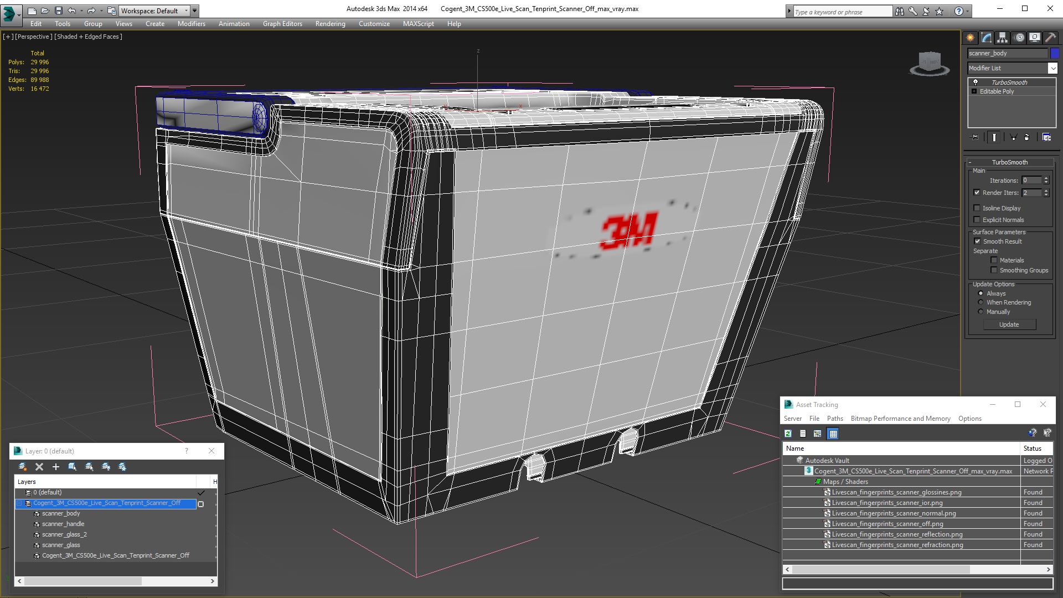Toggle Smooth Result checkbox
This screenshot has width=1063, height=598.
tap(977, 241)
